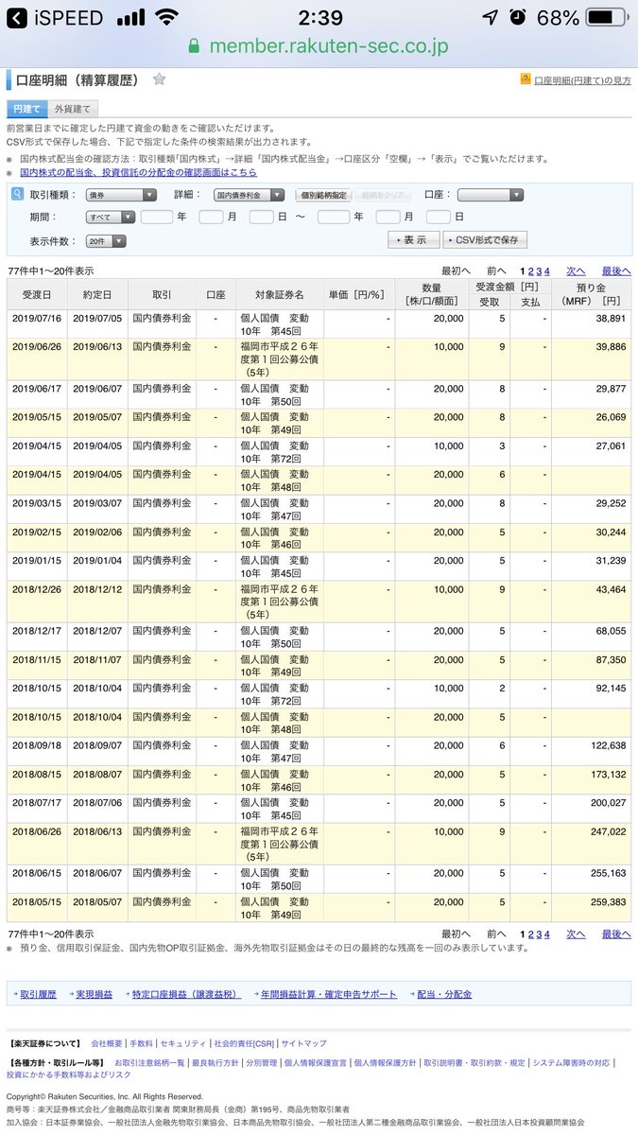Open the 取引種類 dropdown showing 債券
This screenshot has width=638, height=1135.
(121, 195)
